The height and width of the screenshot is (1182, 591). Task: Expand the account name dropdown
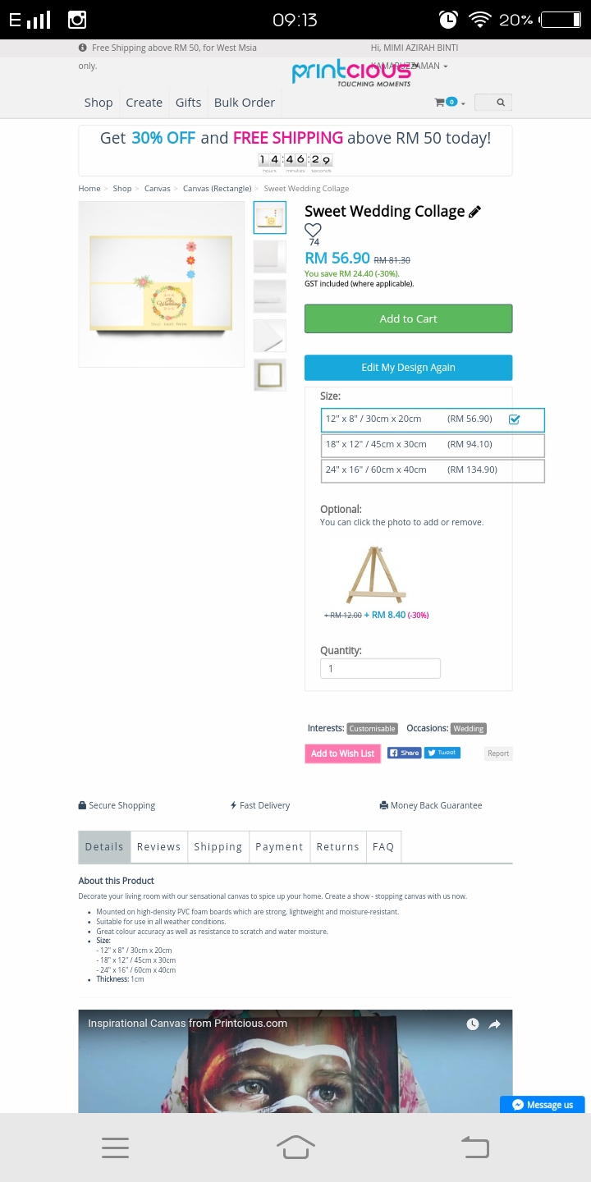point(445,66)
